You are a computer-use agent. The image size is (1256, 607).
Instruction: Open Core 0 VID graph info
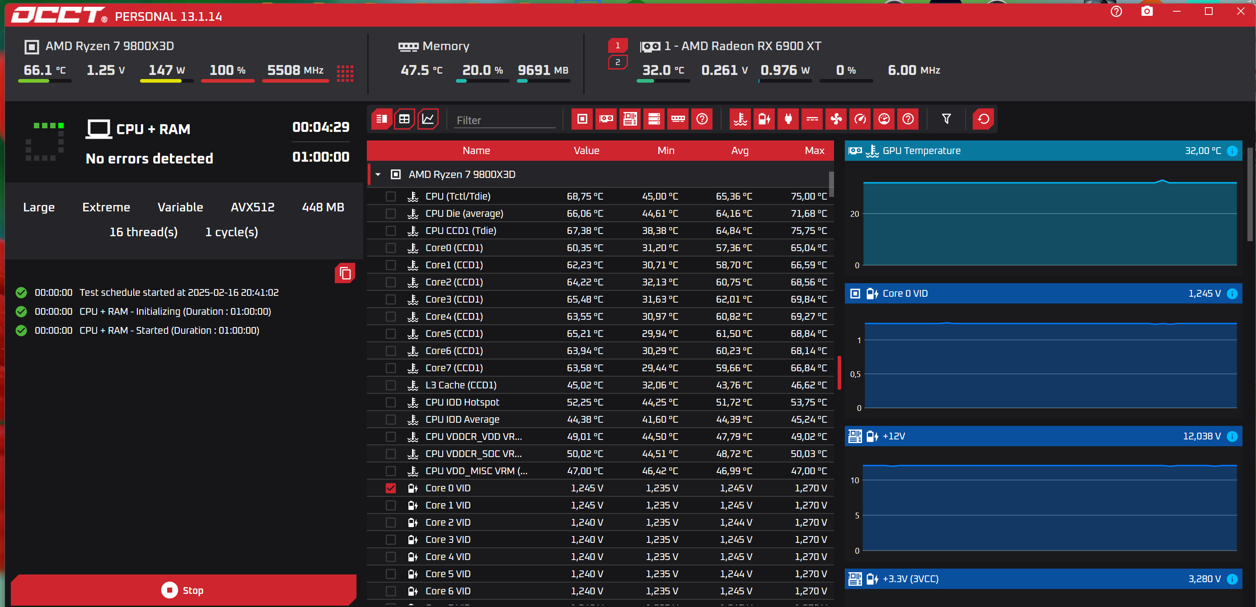pos(1232,294)
